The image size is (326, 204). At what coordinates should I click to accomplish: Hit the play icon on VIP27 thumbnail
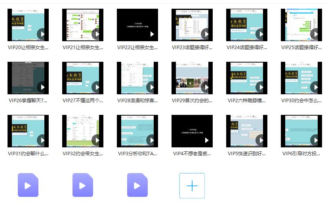click(97, 87)
